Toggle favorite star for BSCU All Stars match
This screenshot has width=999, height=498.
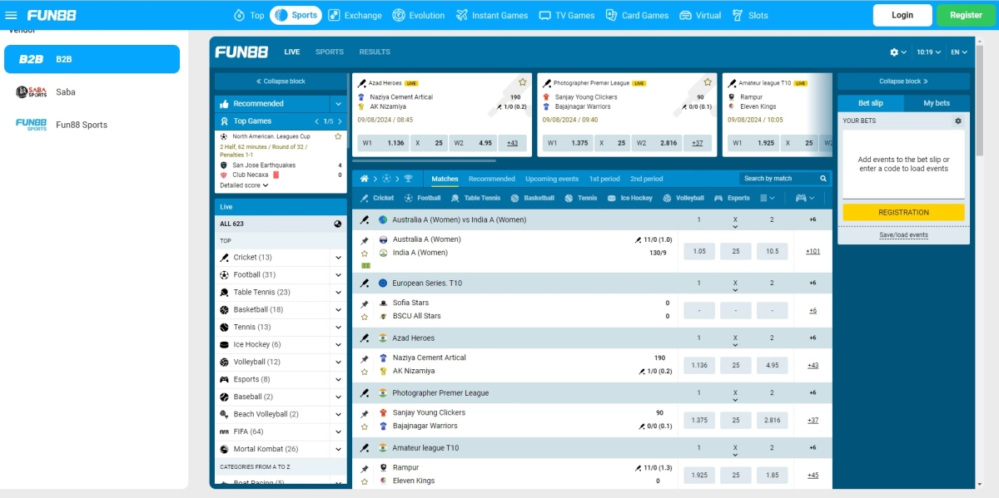click(x=365, y=316)
